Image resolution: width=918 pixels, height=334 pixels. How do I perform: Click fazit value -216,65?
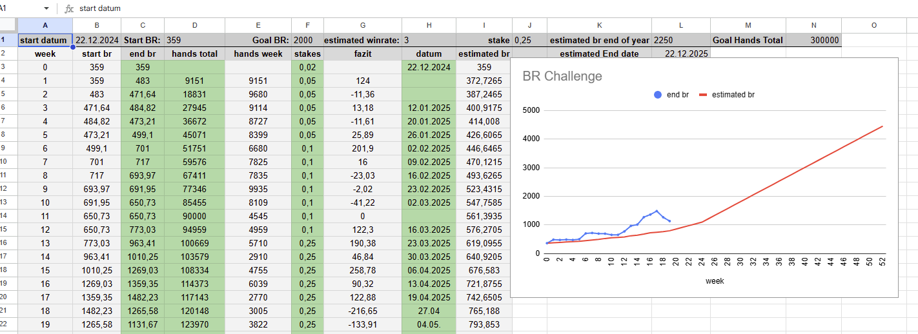(x=362, y=311)
